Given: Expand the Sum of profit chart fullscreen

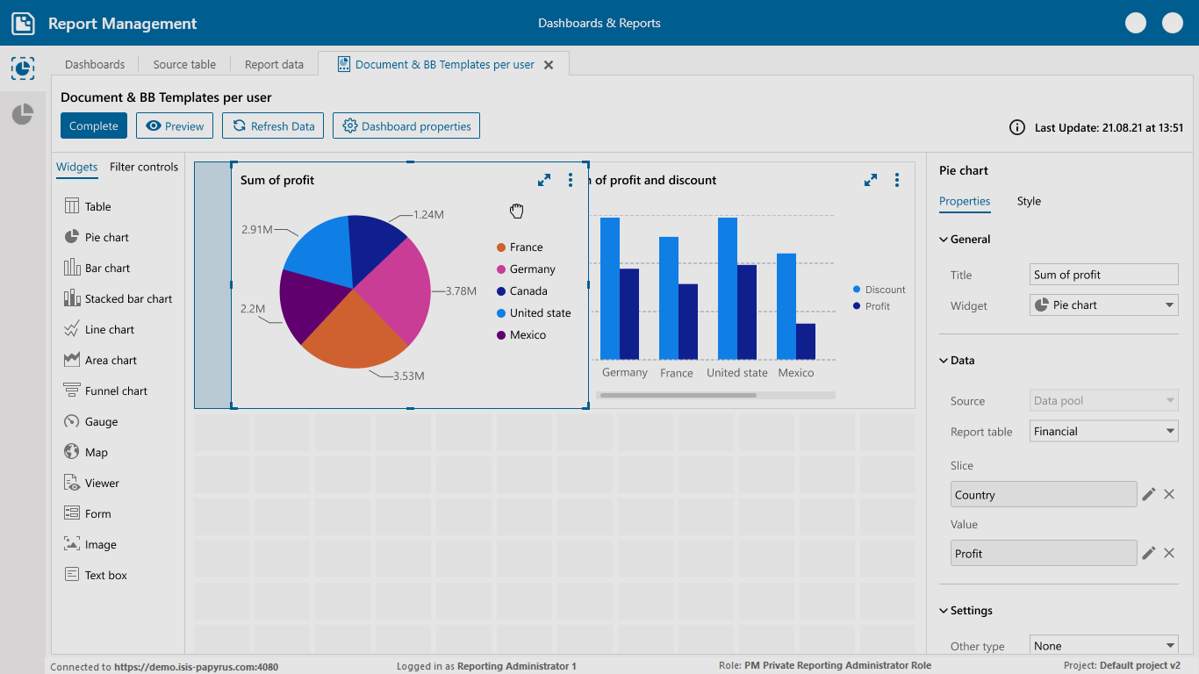Looking at the screenshot, I should (544, 180).
